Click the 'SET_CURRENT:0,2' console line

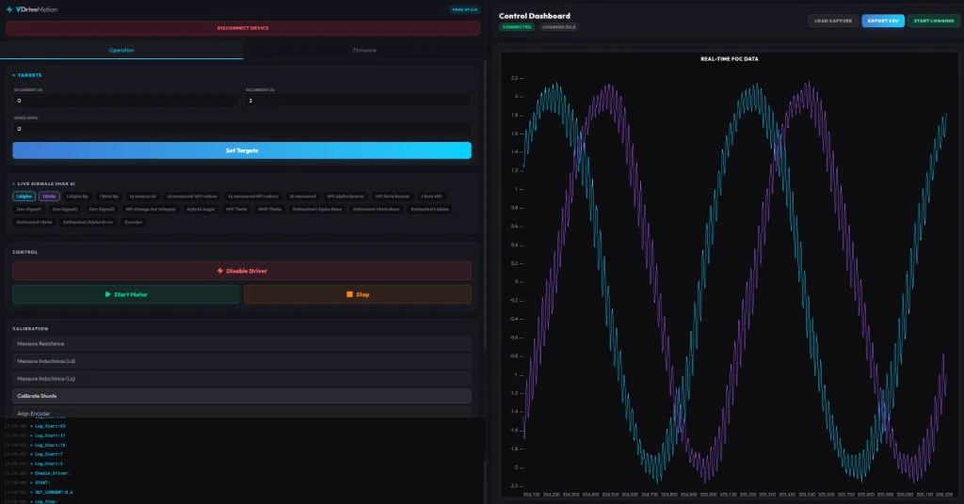(x=54, y=493)
